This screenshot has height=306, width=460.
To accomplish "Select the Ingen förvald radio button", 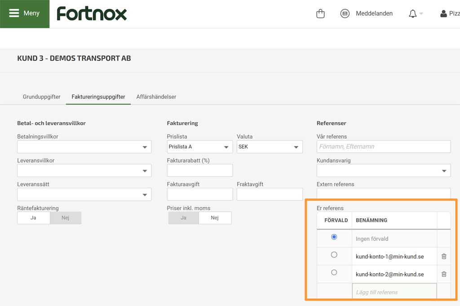I will pos(334,237).
